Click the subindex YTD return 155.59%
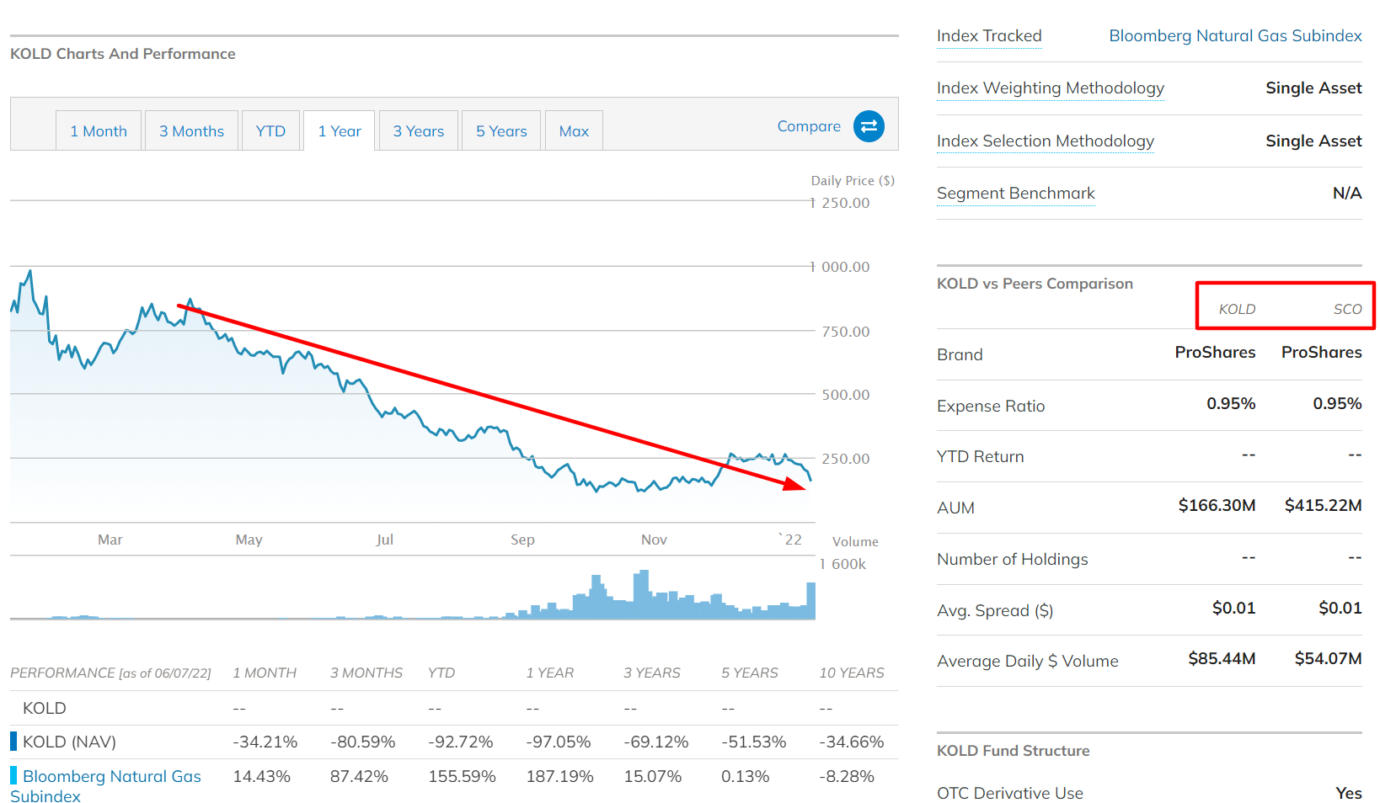Image resolution: width=1380 pixels, height=803 pixels. 462,776
